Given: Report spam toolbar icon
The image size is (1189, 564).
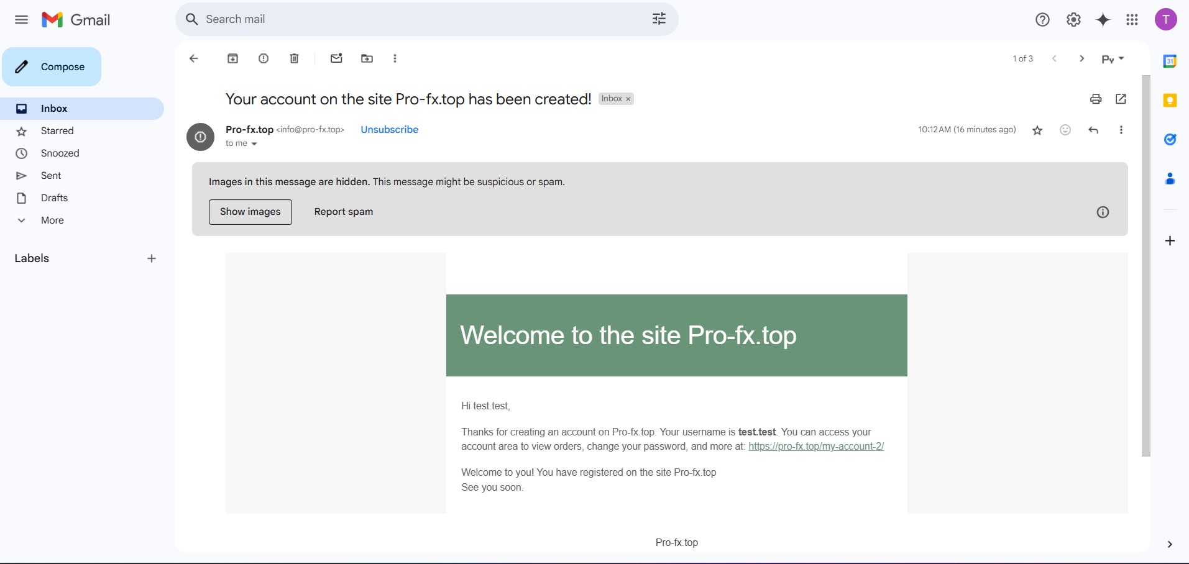Looking at the screenshot, I should tap(264, 58).
